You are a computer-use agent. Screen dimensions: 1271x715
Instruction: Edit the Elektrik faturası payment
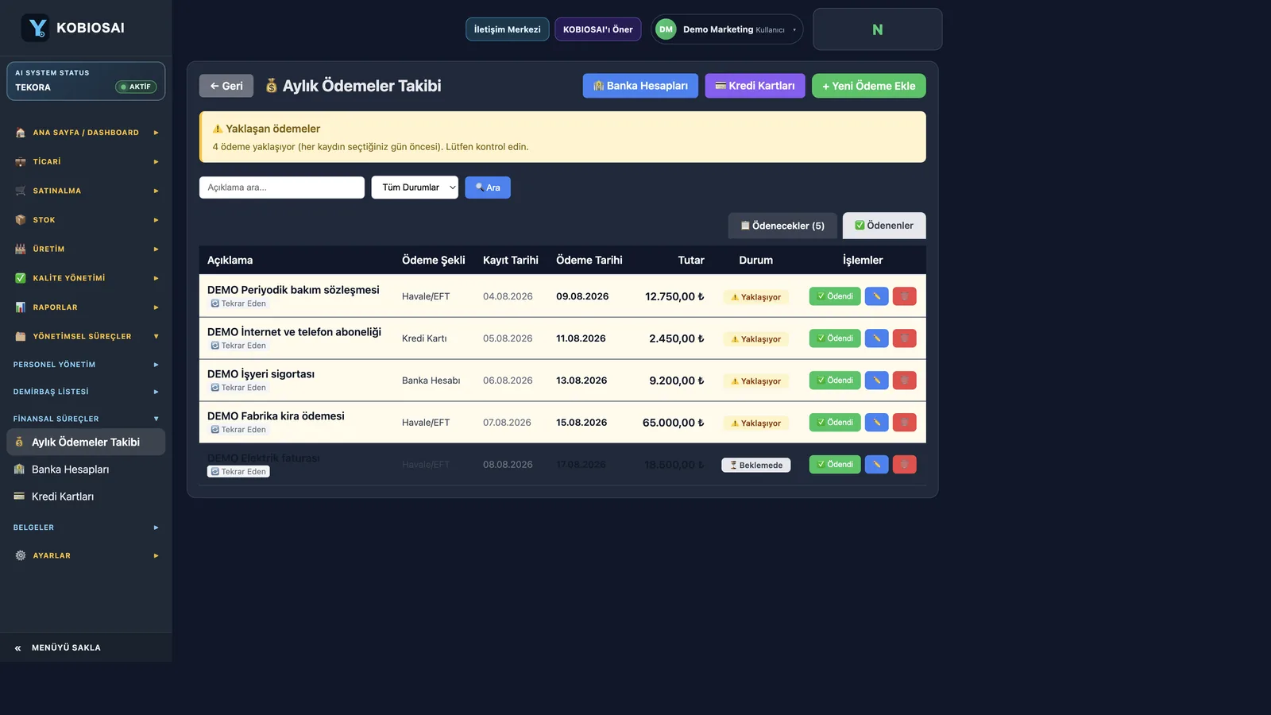(876, 465)
